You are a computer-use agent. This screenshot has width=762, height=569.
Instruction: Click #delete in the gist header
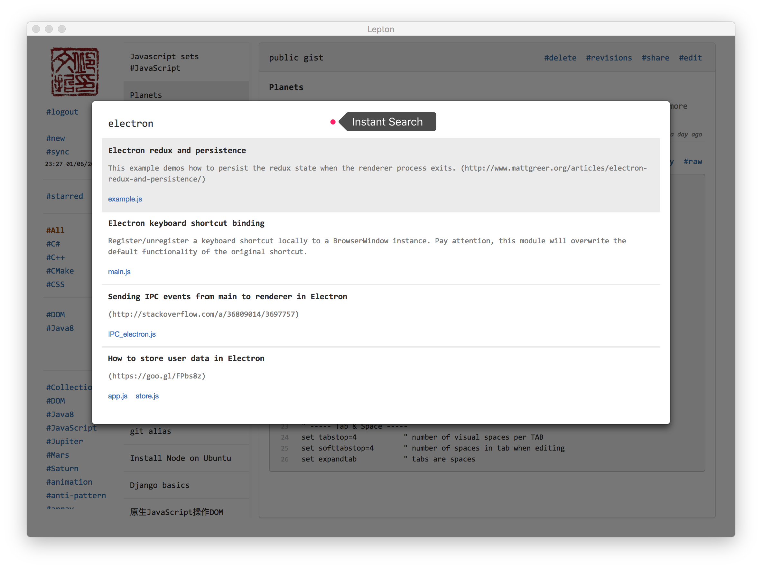560,58
